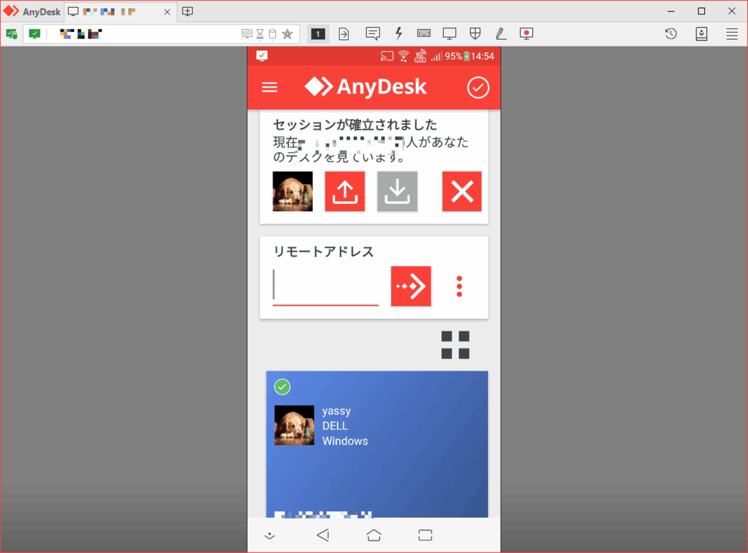This screenshot has width=748, height=553.
Task: Click the cylinder icon in address bar
Action: pos(273,34)
